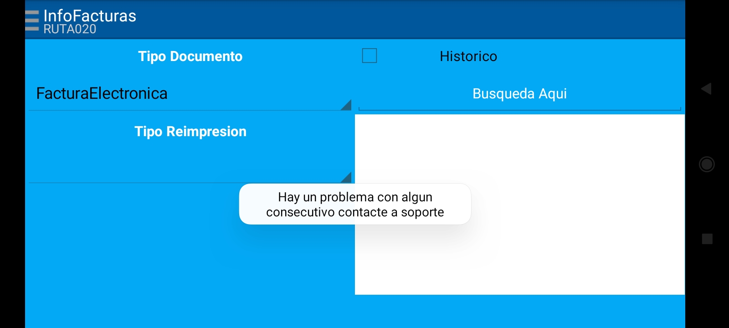Enable the Historico checkbox
This screenshot has height=328, width=729.
[x=370, y=56]
